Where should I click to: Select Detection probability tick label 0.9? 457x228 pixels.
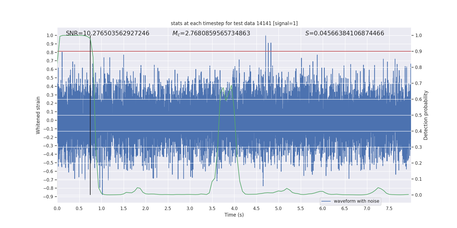418,52
